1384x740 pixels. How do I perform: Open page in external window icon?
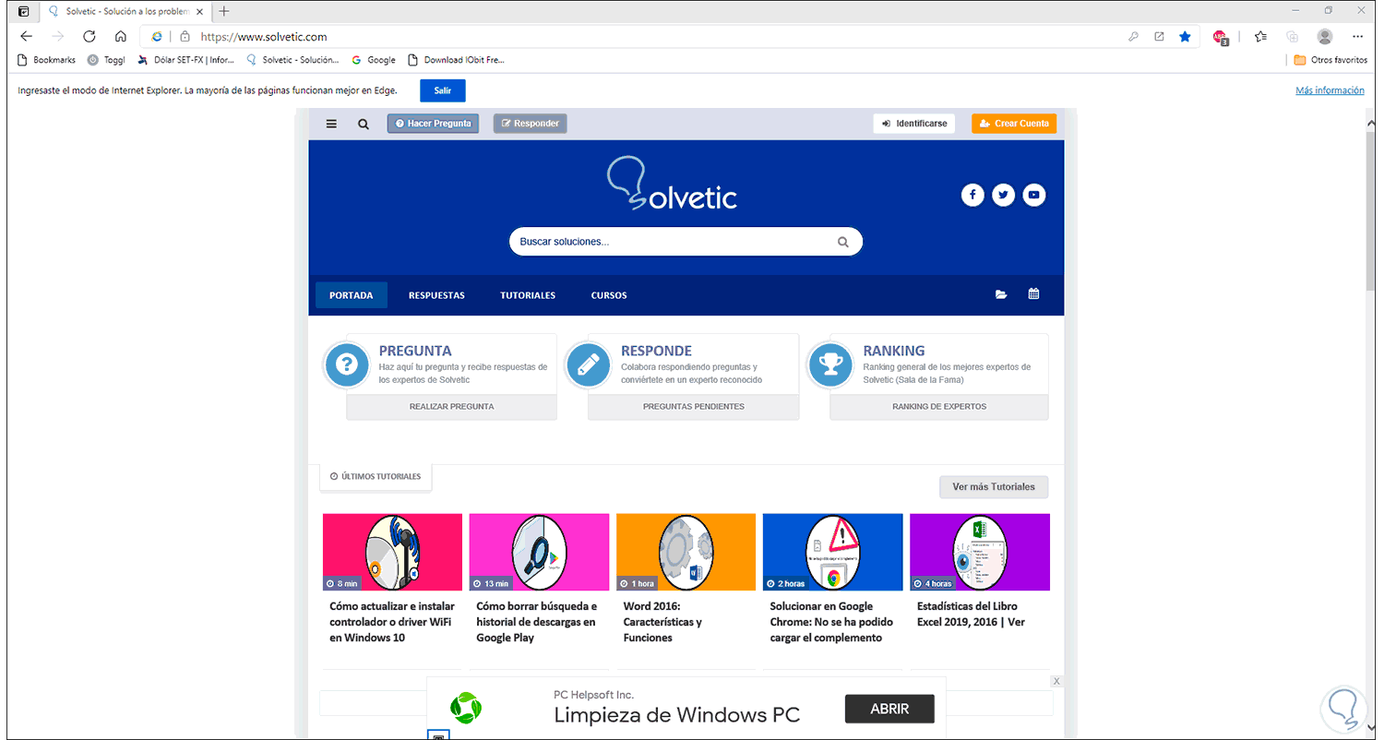pos(1159,37)
